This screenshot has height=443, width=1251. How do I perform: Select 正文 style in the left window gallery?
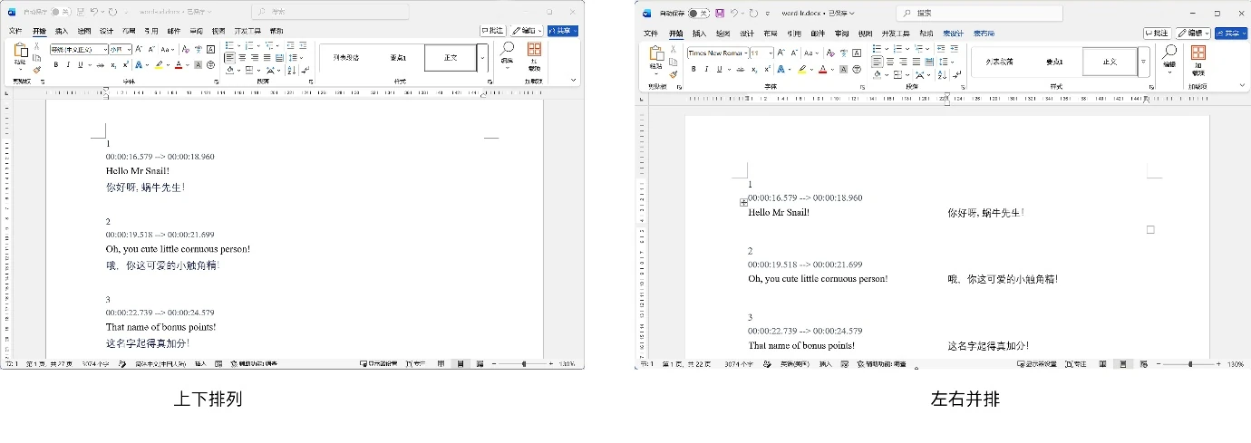[x=451, y=57]
